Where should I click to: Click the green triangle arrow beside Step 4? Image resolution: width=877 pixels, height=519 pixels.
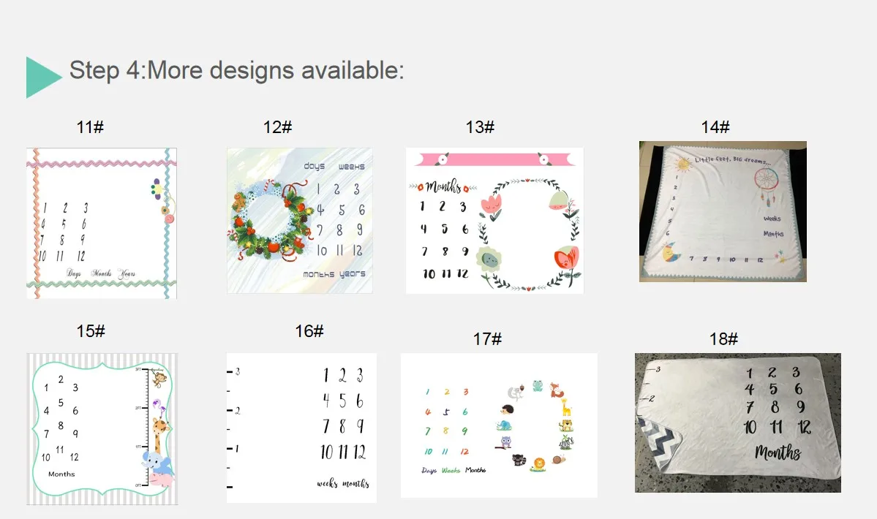click(43, 77)
